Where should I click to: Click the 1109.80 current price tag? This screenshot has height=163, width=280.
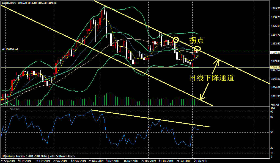point(275,53)
